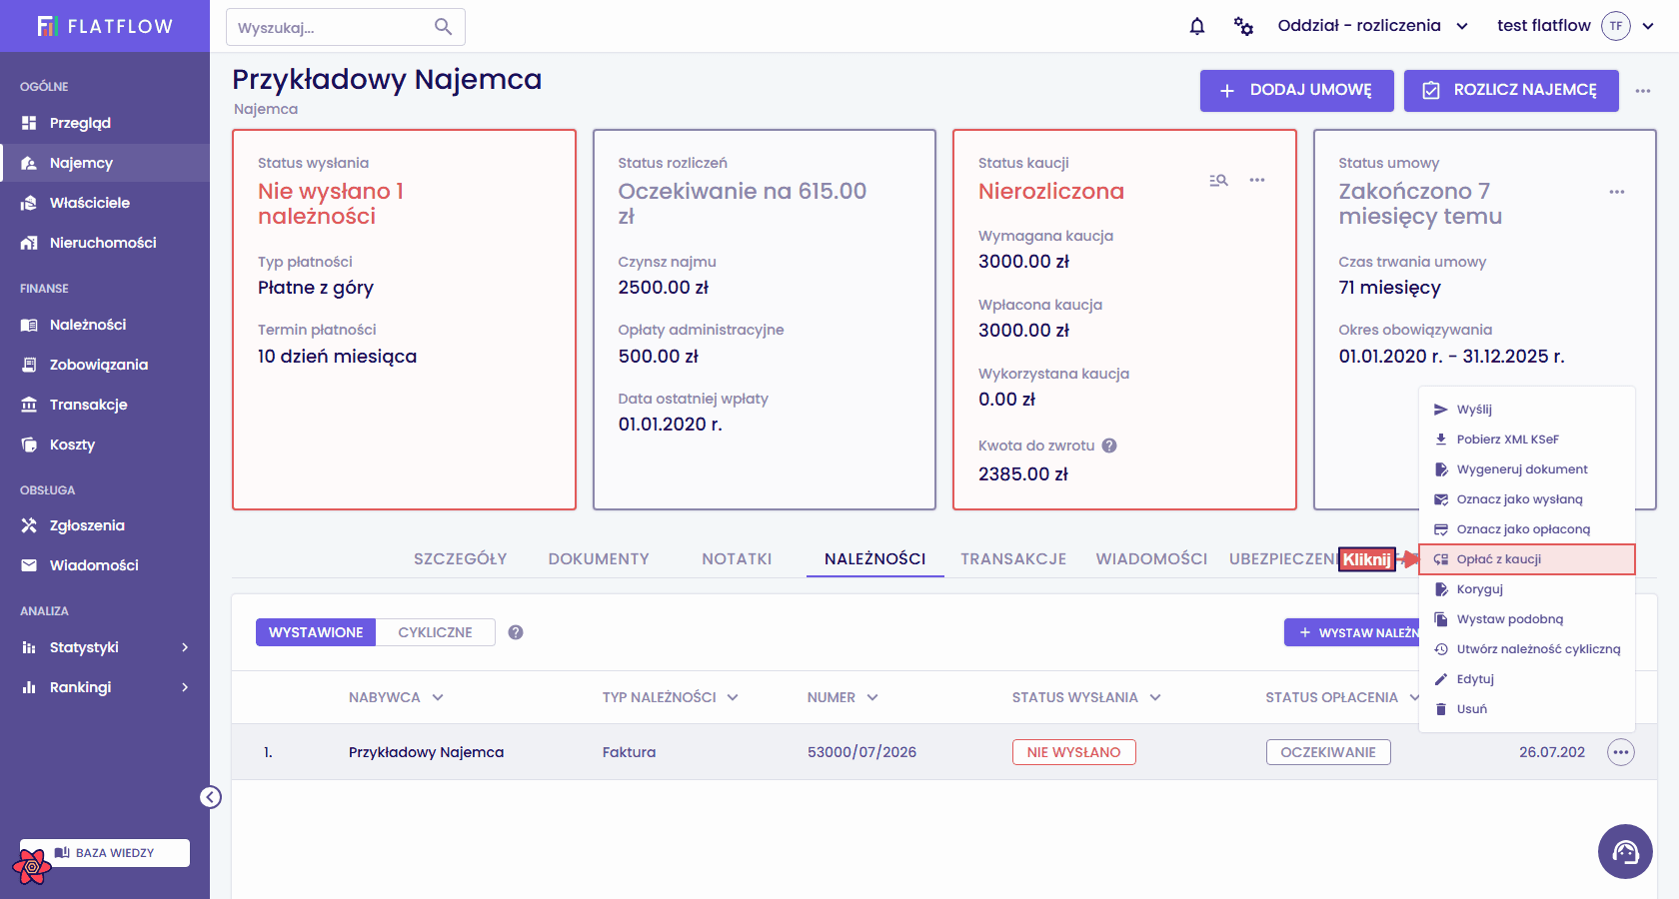The height and width of the screenshot is (899, 1679).
Task: Click the search magnifier icon
Action: [443, 27]
